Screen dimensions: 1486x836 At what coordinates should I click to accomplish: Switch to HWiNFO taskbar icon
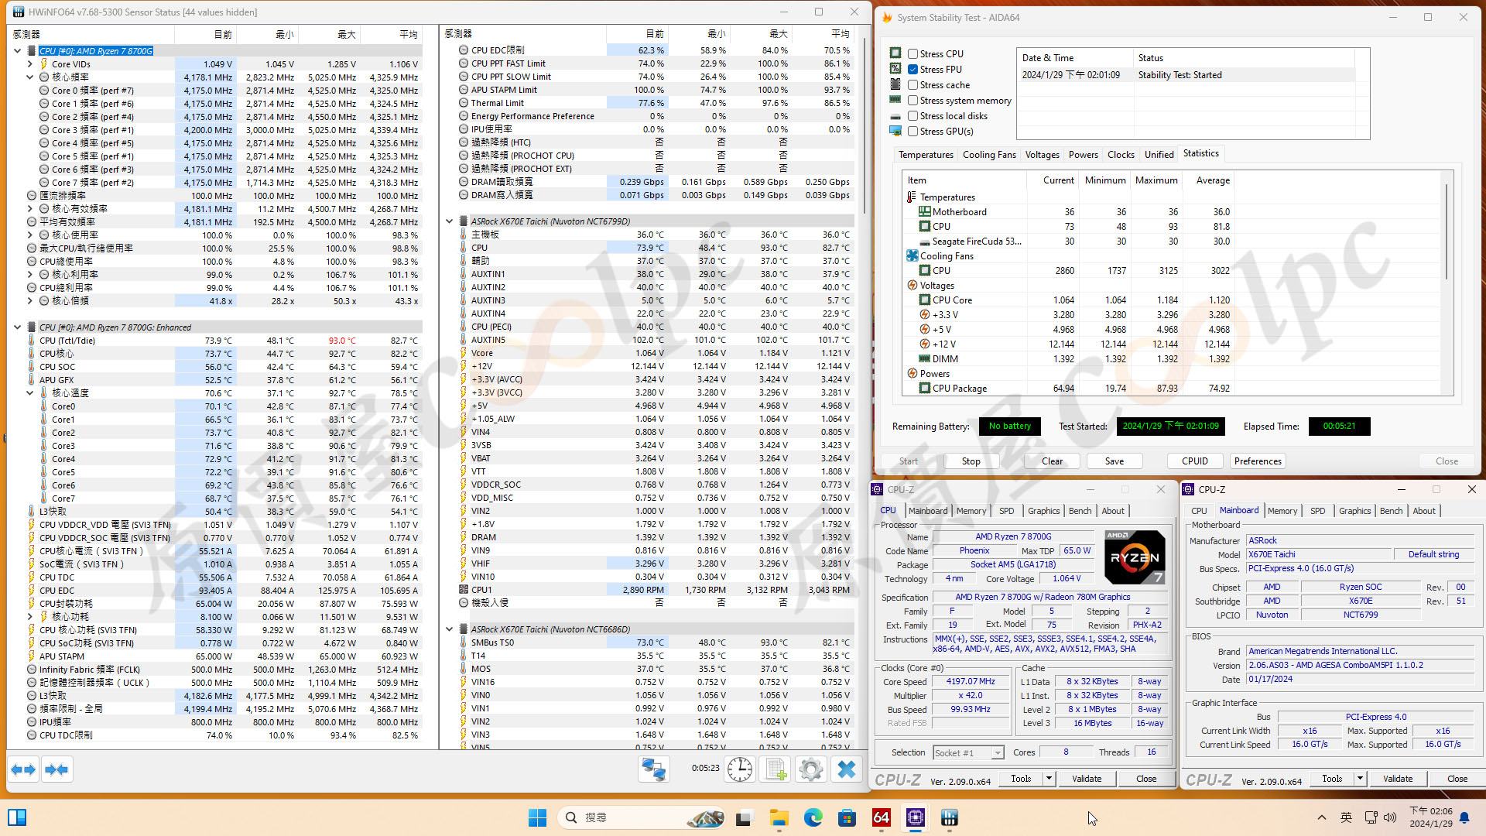pyautogui.click(x=949, y=817)
